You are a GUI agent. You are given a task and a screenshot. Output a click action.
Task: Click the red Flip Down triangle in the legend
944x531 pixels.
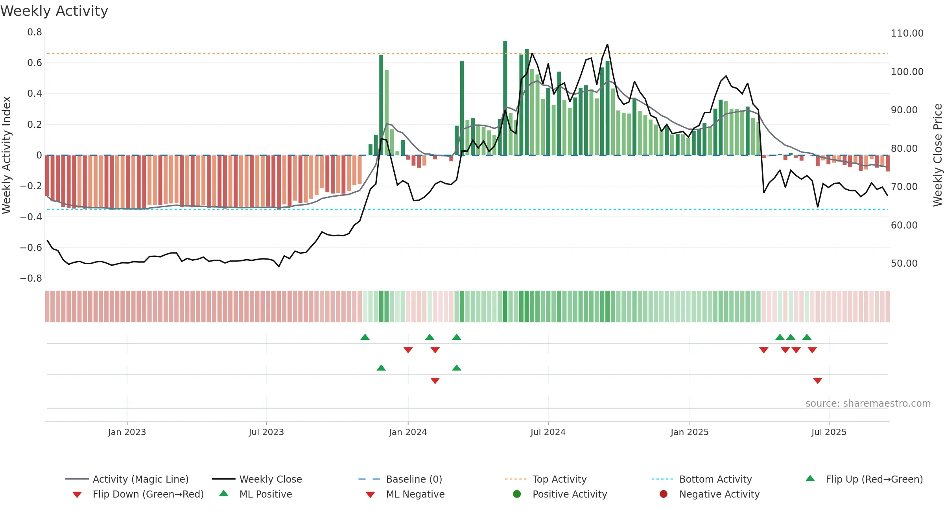[x=77, y=495]
